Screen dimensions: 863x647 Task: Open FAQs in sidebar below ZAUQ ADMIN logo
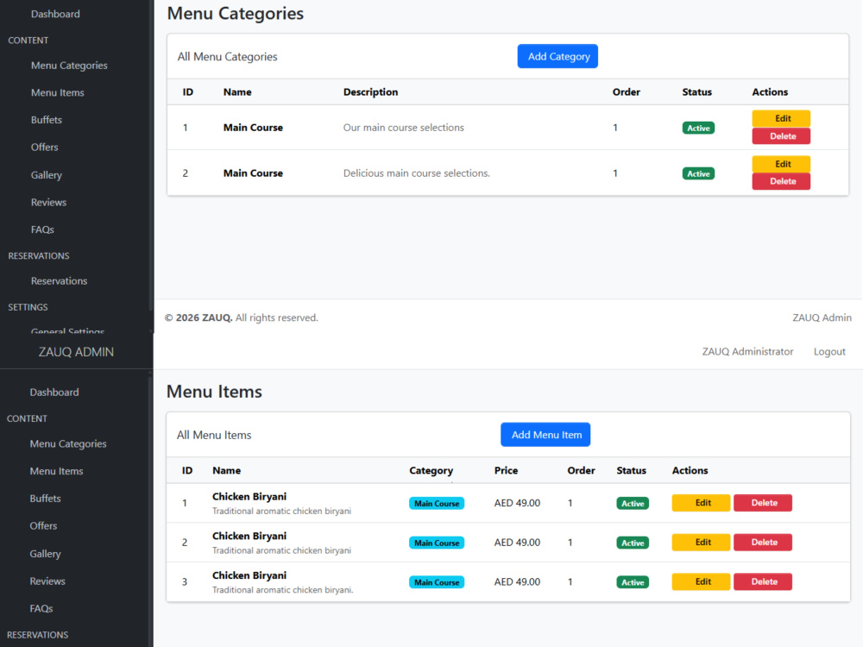41,609
